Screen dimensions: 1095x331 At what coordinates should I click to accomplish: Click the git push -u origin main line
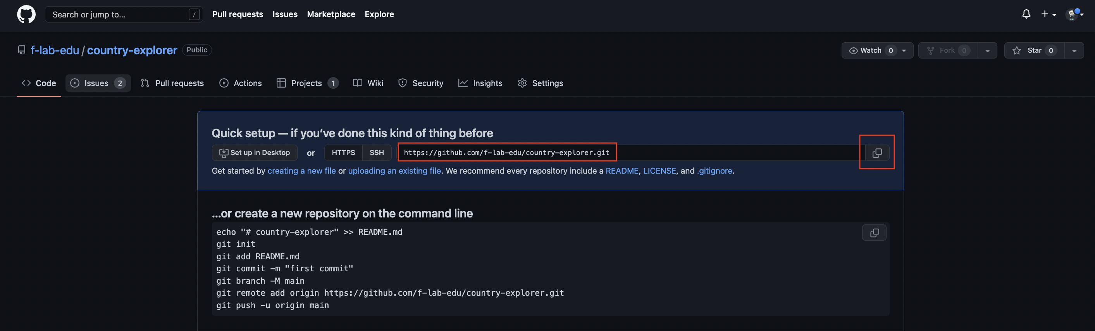coord(272,305)
